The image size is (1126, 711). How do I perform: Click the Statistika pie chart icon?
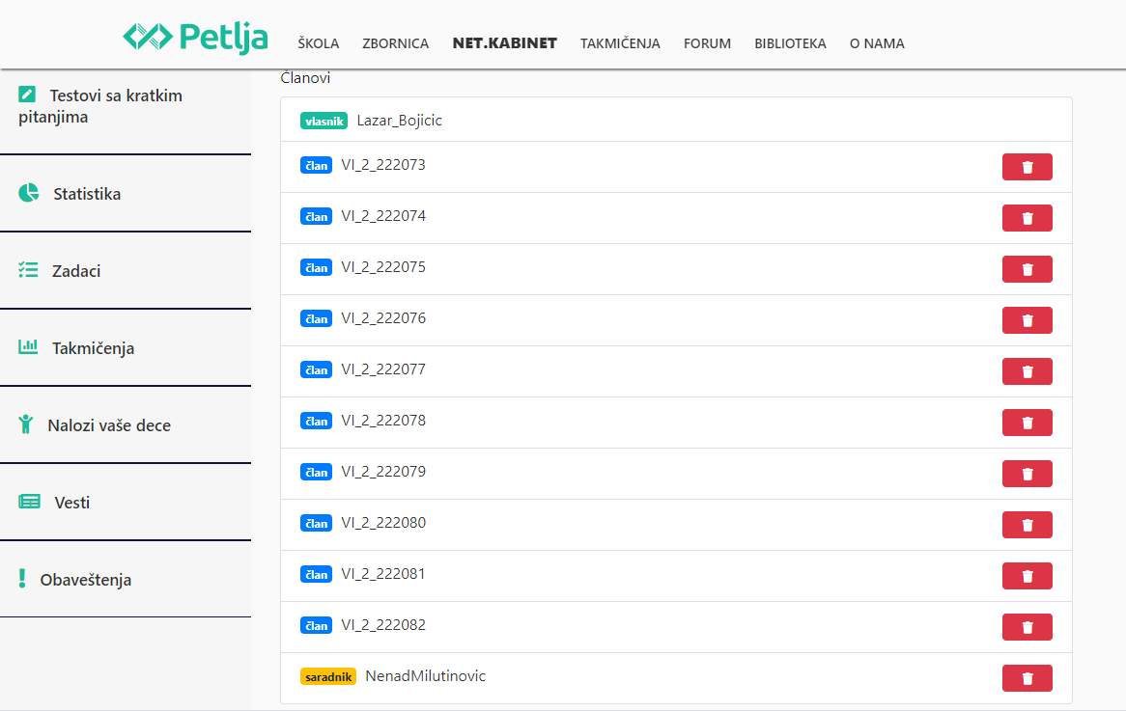[29, 193]
